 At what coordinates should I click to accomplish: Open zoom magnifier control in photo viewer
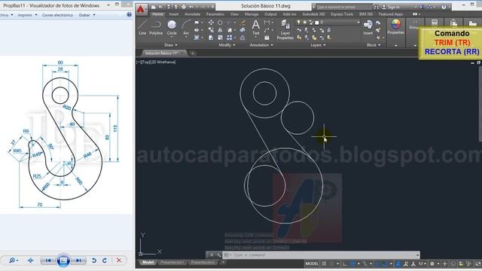coord(14,260)
